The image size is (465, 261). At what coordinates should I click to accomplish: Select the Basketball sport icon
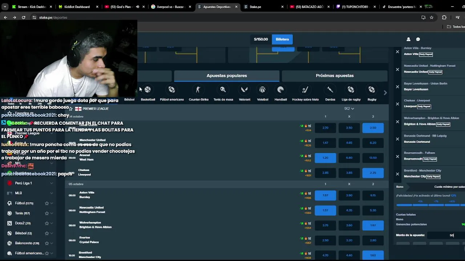point(147,90)
